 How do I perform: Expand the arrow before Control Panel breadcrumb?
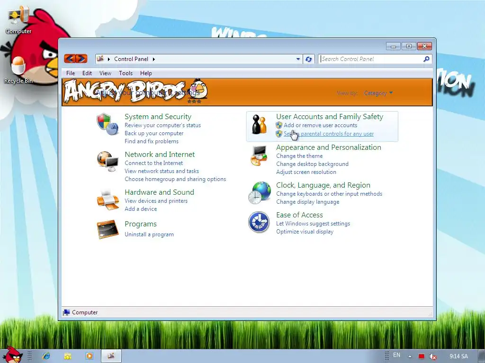pyautogui.click(x=109, y=59)
